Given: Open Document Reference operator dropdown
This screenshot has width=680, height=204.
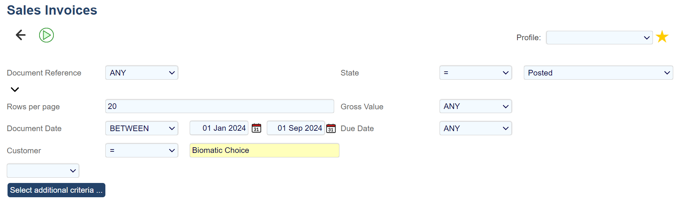Looking at the screenshot, I should [141, 73].
